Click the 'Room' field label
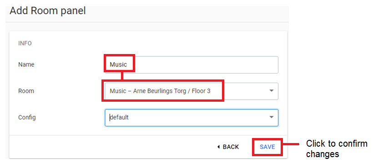 (26, 91)
